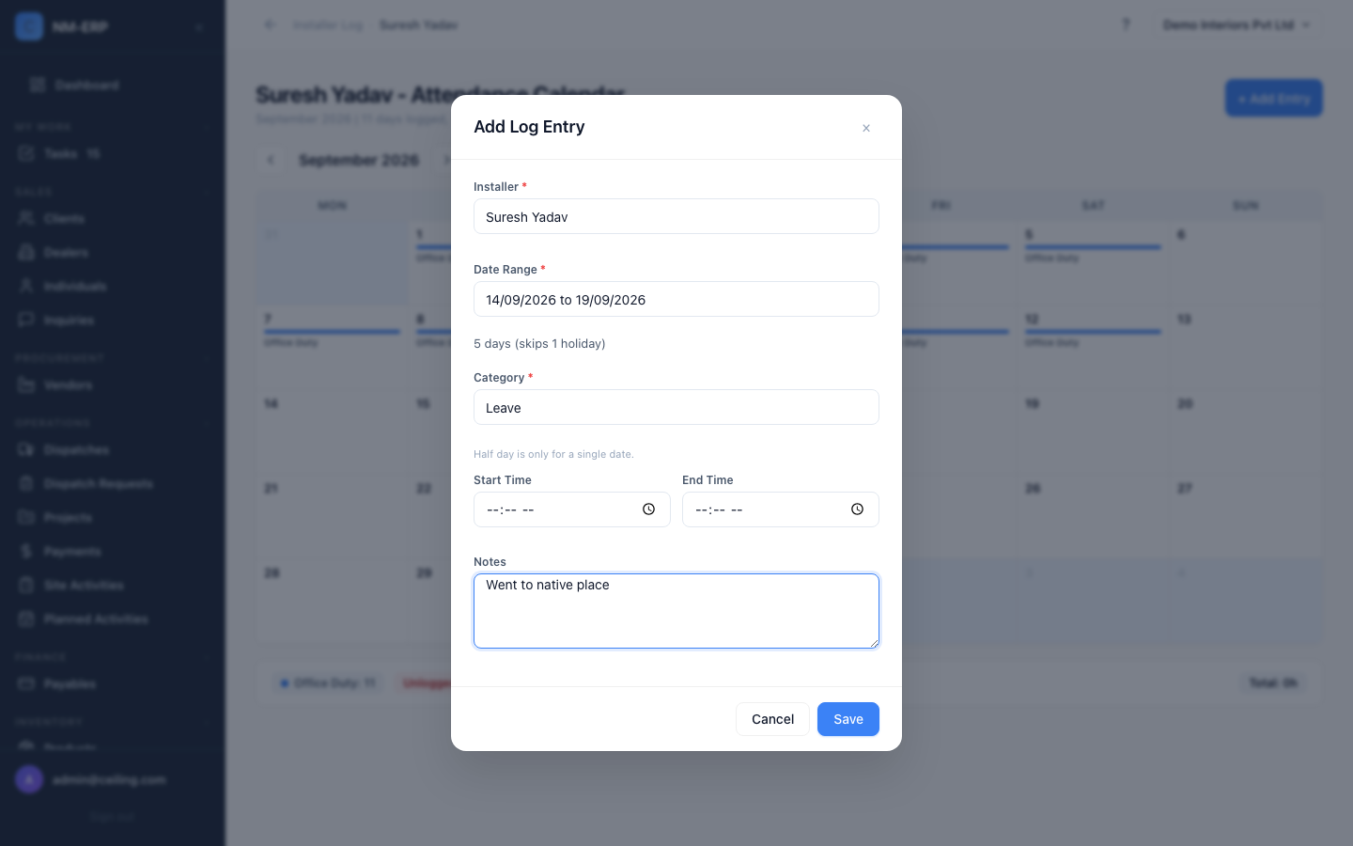Open Clients in the sidebar

tap(113, 218)
